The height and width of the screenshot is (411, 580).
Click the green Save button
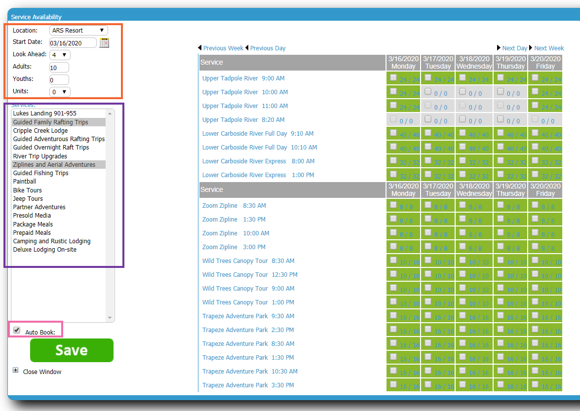[x=72, y=350]
